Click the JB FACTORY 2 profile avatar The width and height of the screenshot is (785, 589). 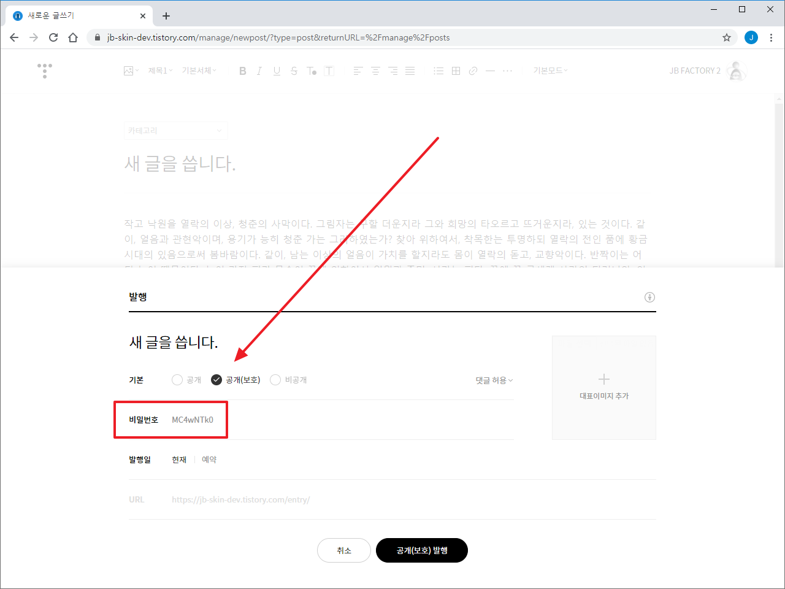coord(737,71)
